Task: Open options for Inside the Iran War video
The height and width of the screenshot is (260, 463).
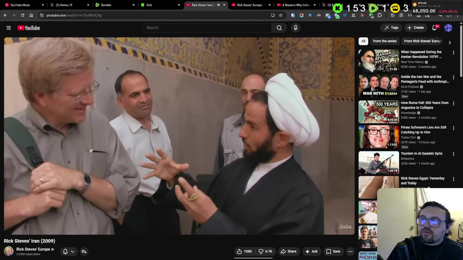Action: [x=453, y=78]
